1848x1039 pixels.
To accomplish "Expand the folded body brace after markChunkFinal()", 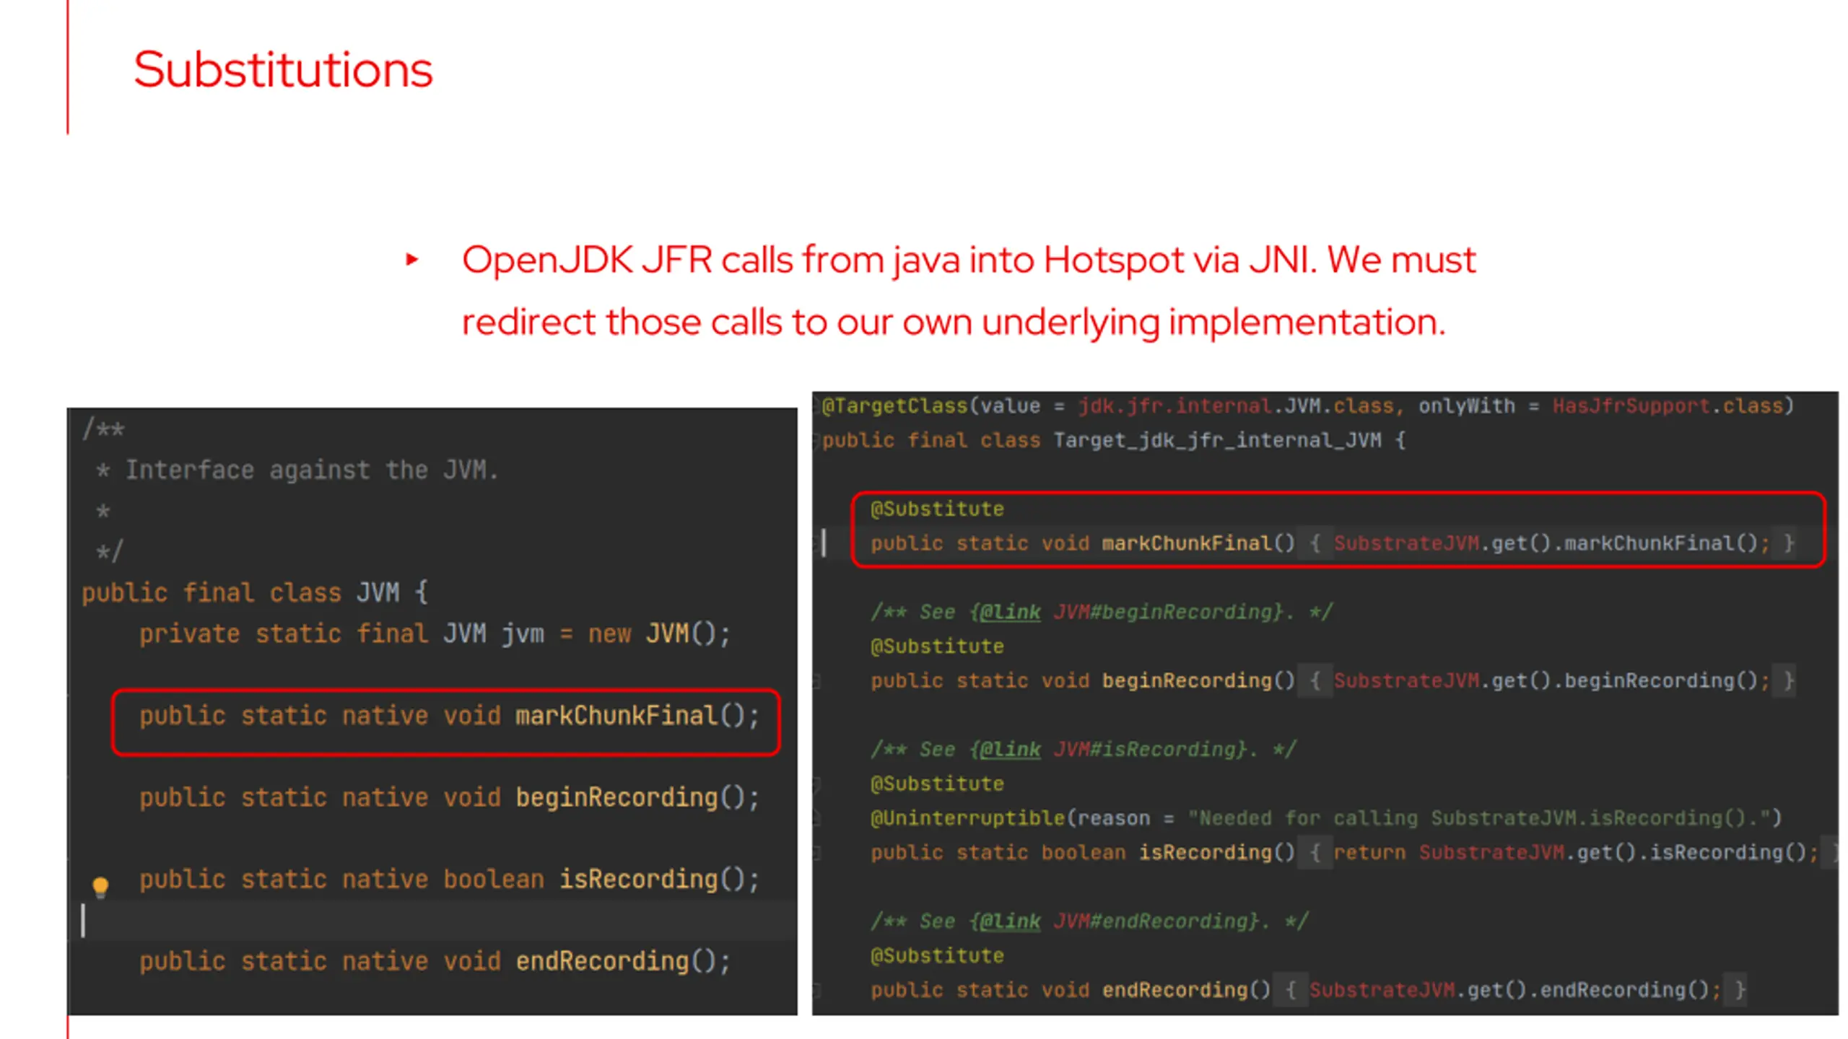I will tap(1315, 543).
